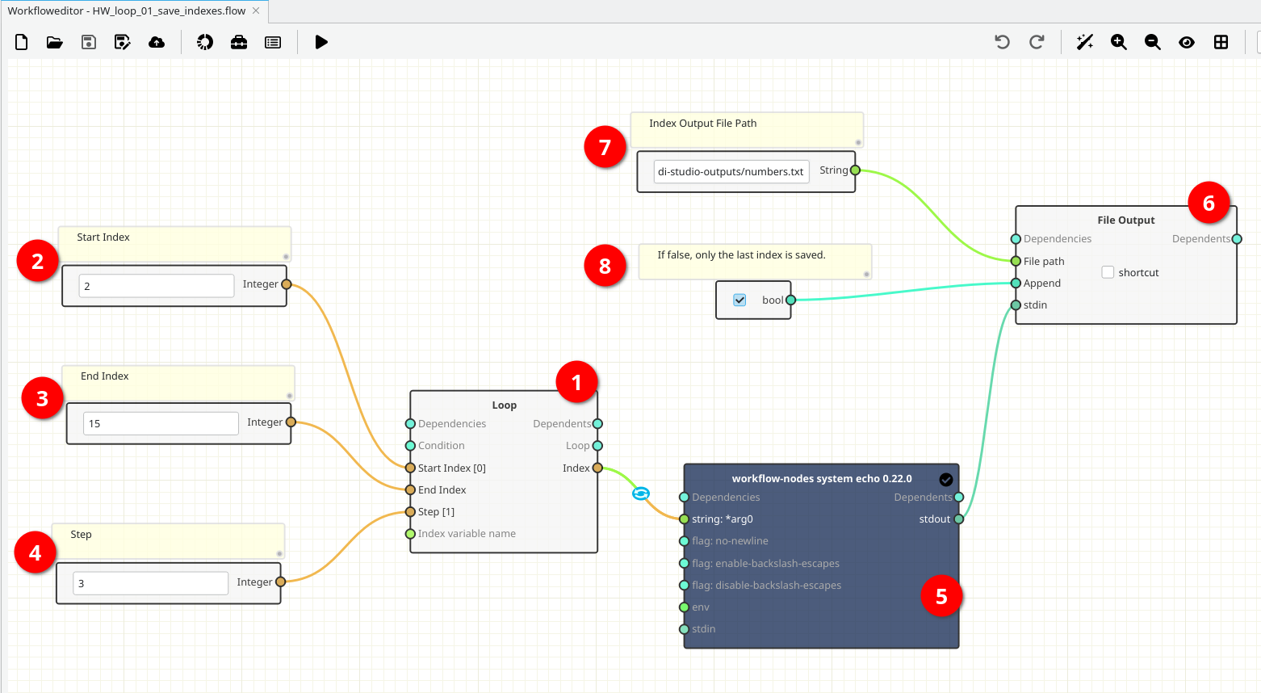This screenshot has height=693, width=1261.
Task: Select the File Output node title
Action: tap(1126, 220)
